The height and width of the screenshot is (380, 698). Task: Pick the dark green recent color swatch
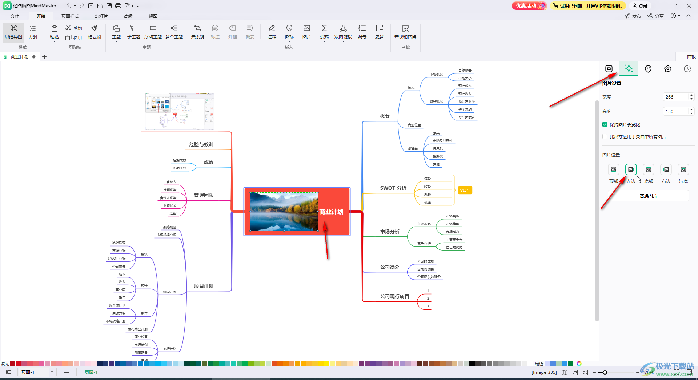570,364
